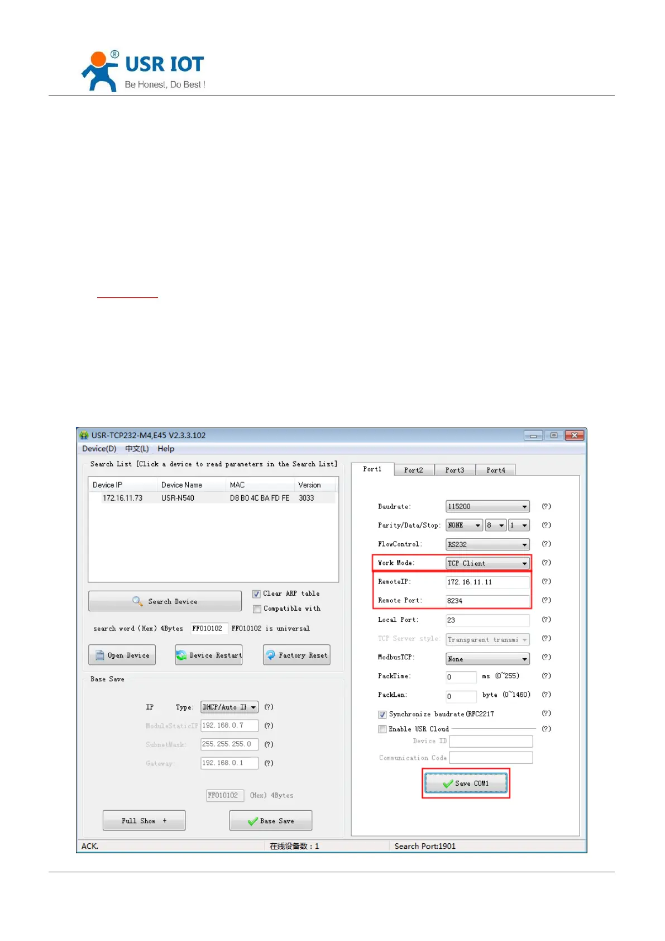Switch to the Port4 tab
This screenshot has width=665, height=941.
coord(496,470)
